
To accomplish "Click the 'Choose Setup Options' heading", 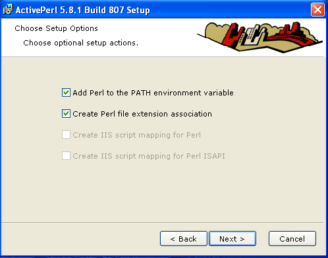I will coord(56,28).
